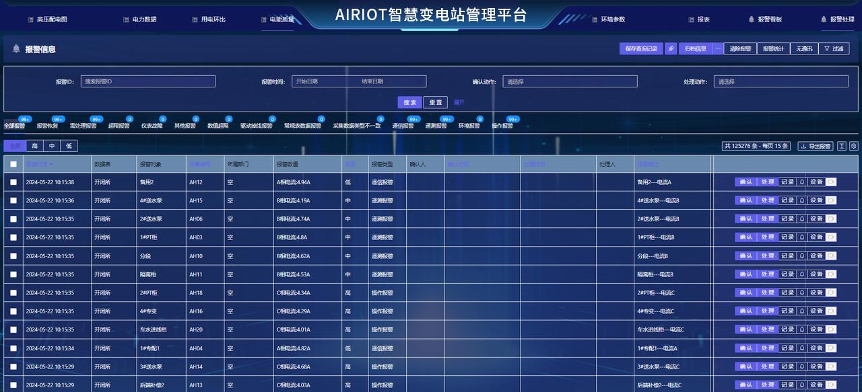Open the more options ellipsis next to 归档信息
The image size is (862, 392).
click(x=718, y=48)
